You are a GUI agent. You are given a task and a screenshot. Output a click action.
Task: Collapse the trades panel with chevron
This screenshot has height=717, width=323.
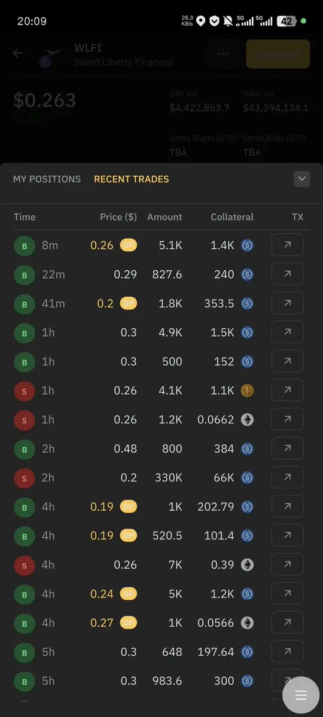click(x=302, y=179)
